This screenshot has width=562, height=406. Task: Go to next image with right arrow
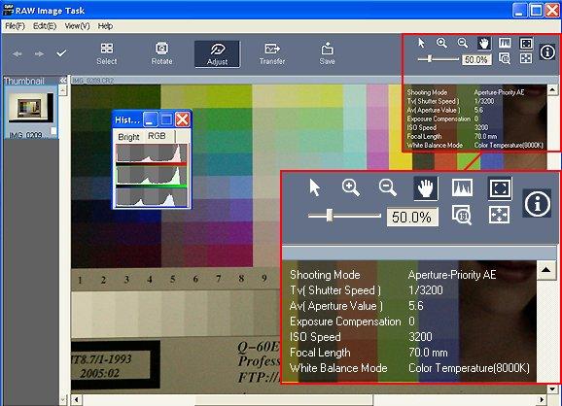[39, 54]
